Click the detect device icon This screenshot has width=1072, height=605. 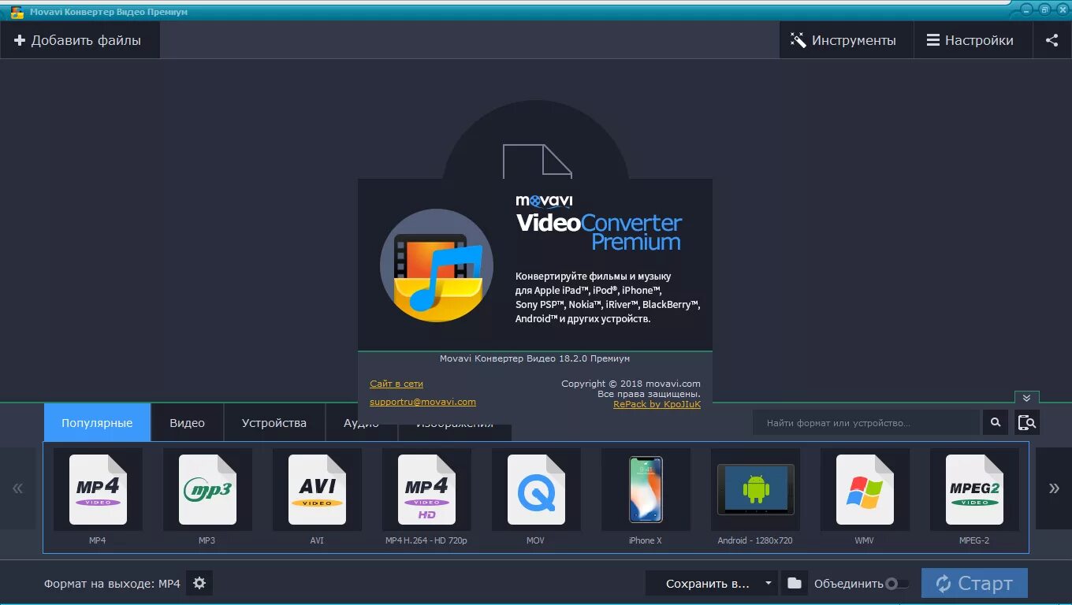click(x=1027, y=423)
